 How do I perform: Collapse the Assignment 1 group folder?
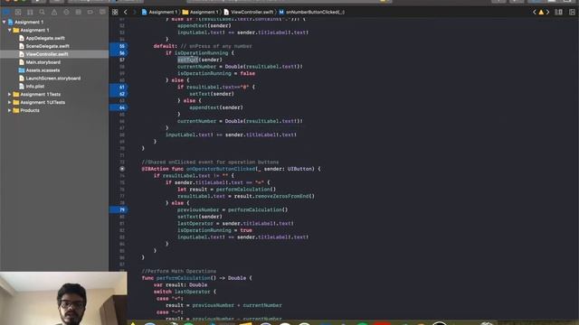pyautogui.click(x=10, y=30)
